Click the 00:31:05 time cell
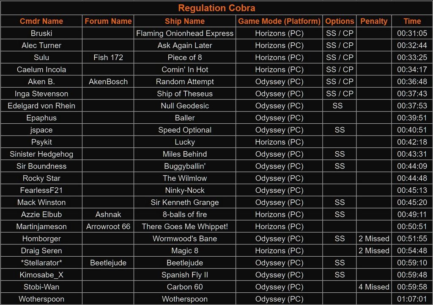Screen dimensions: 433x305 point(412,33)
